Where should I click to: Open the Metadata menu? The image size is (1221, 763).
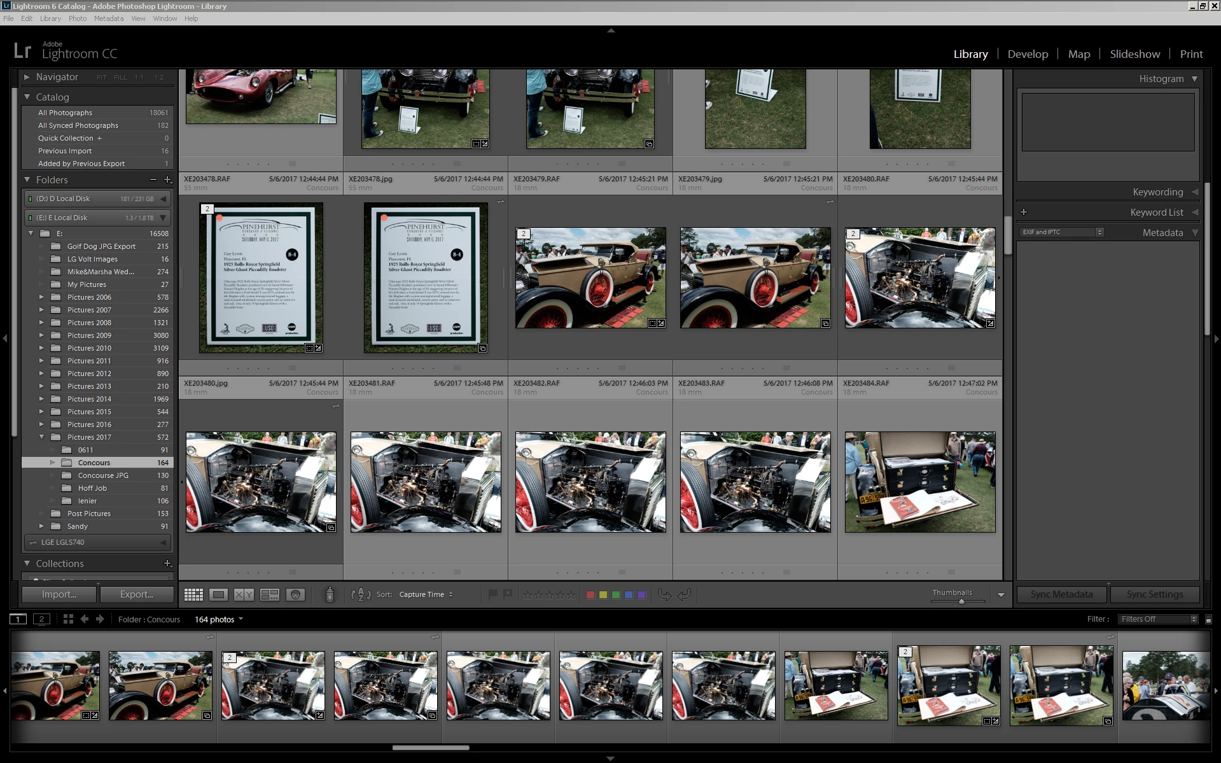(109, 18)
